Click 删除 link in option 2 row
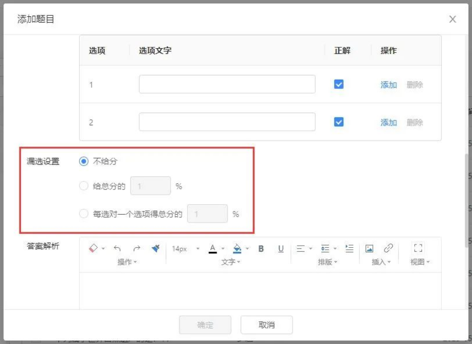The height and width of the screenshot is (344, 472). pos(415,123)
